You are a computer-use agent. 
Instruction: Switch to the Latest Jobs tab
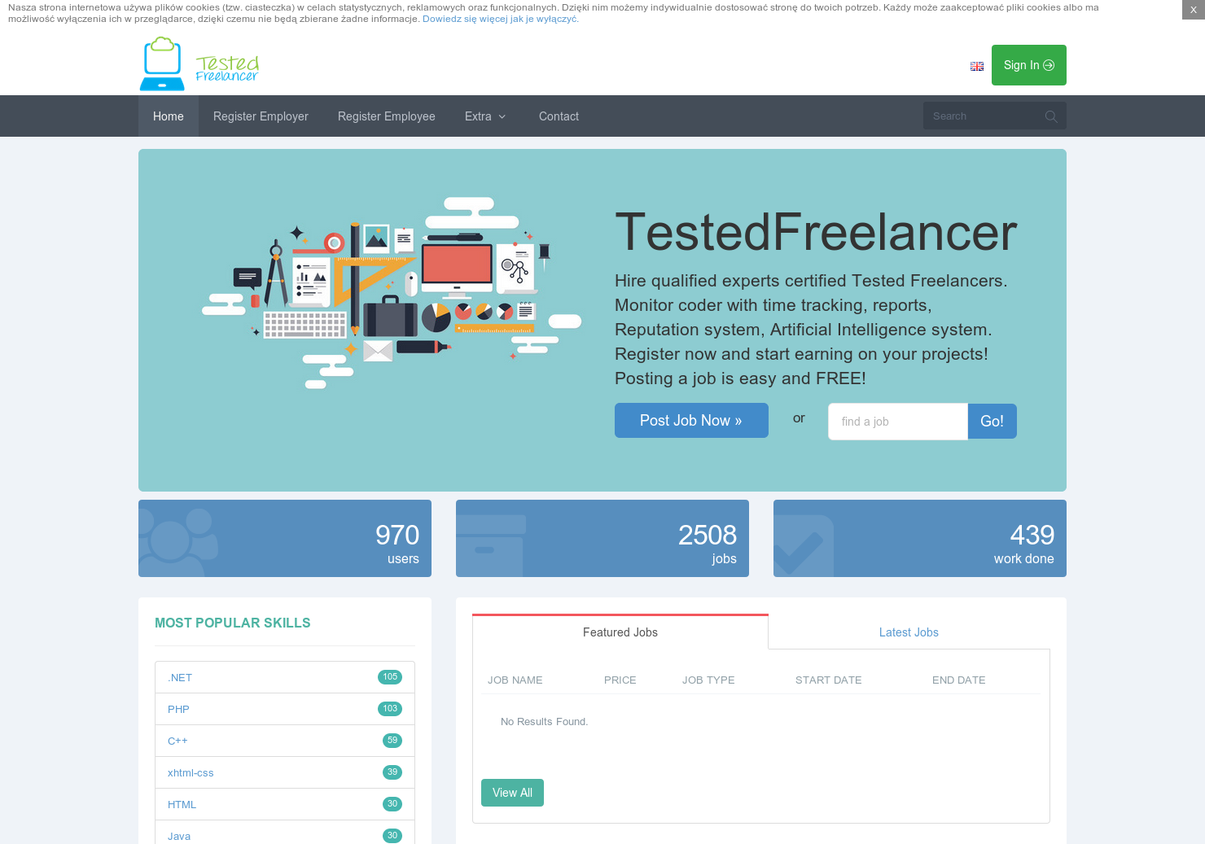[909, 632]
